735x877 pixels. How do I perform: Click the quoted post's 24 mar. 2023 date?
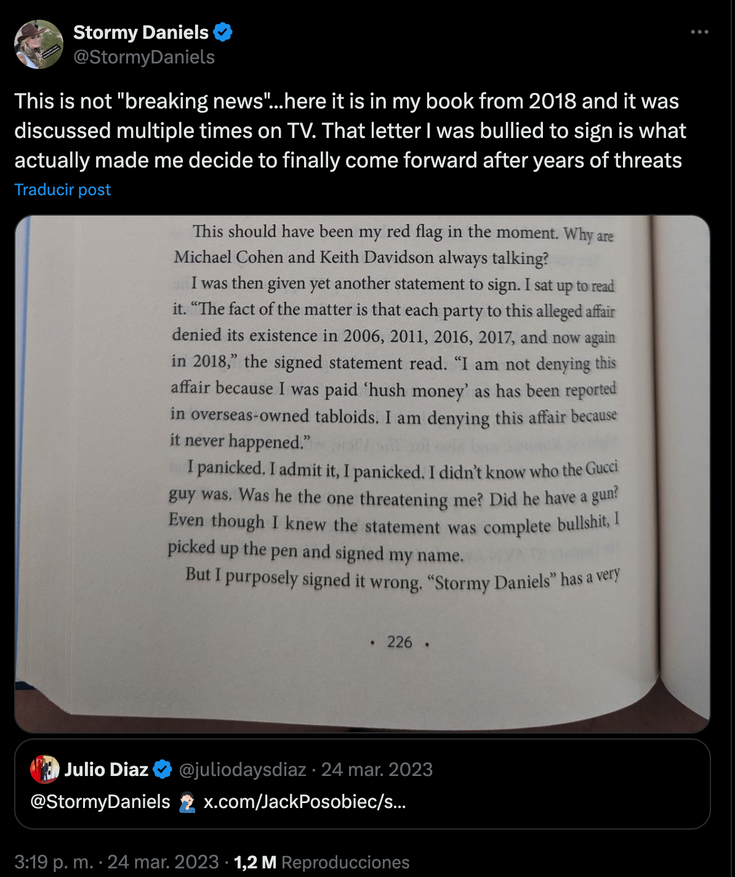tap(377, 769)
